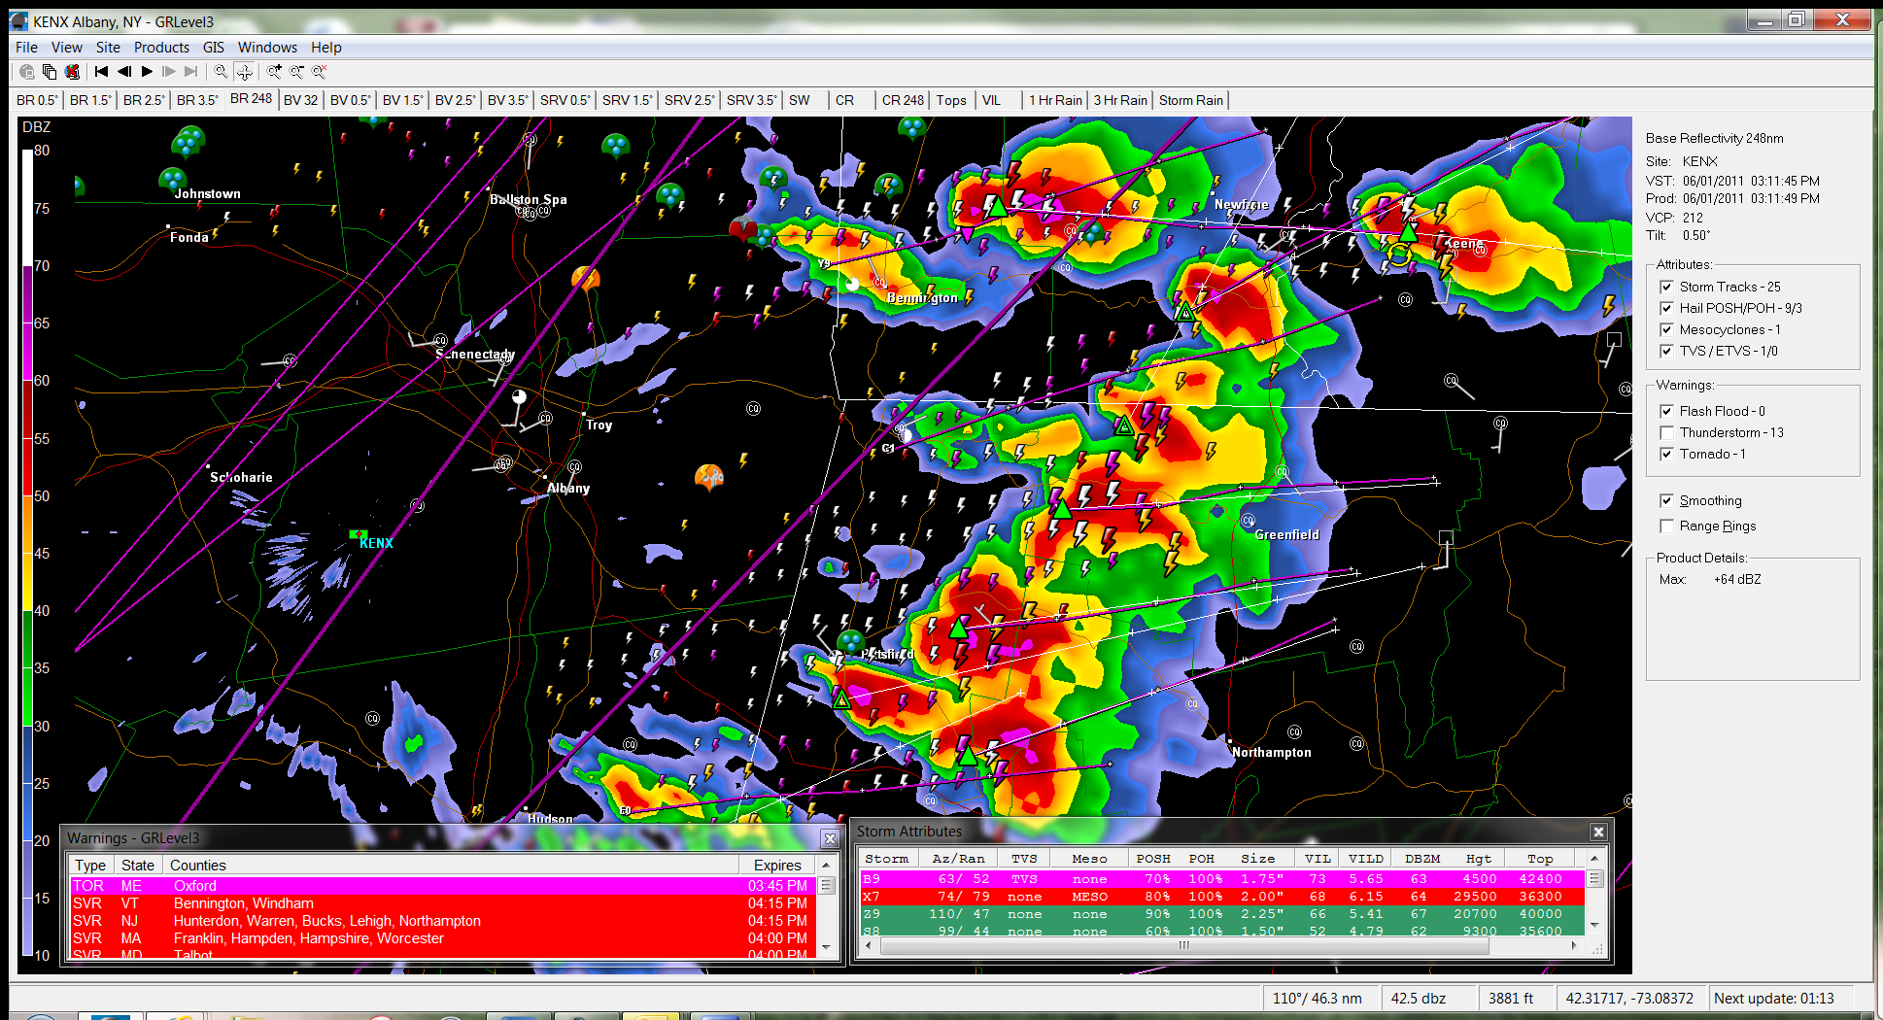Toggle TVS / ETVS checkbox
Viewport: 1883px width, 1020px height.
pos(1666,351)
